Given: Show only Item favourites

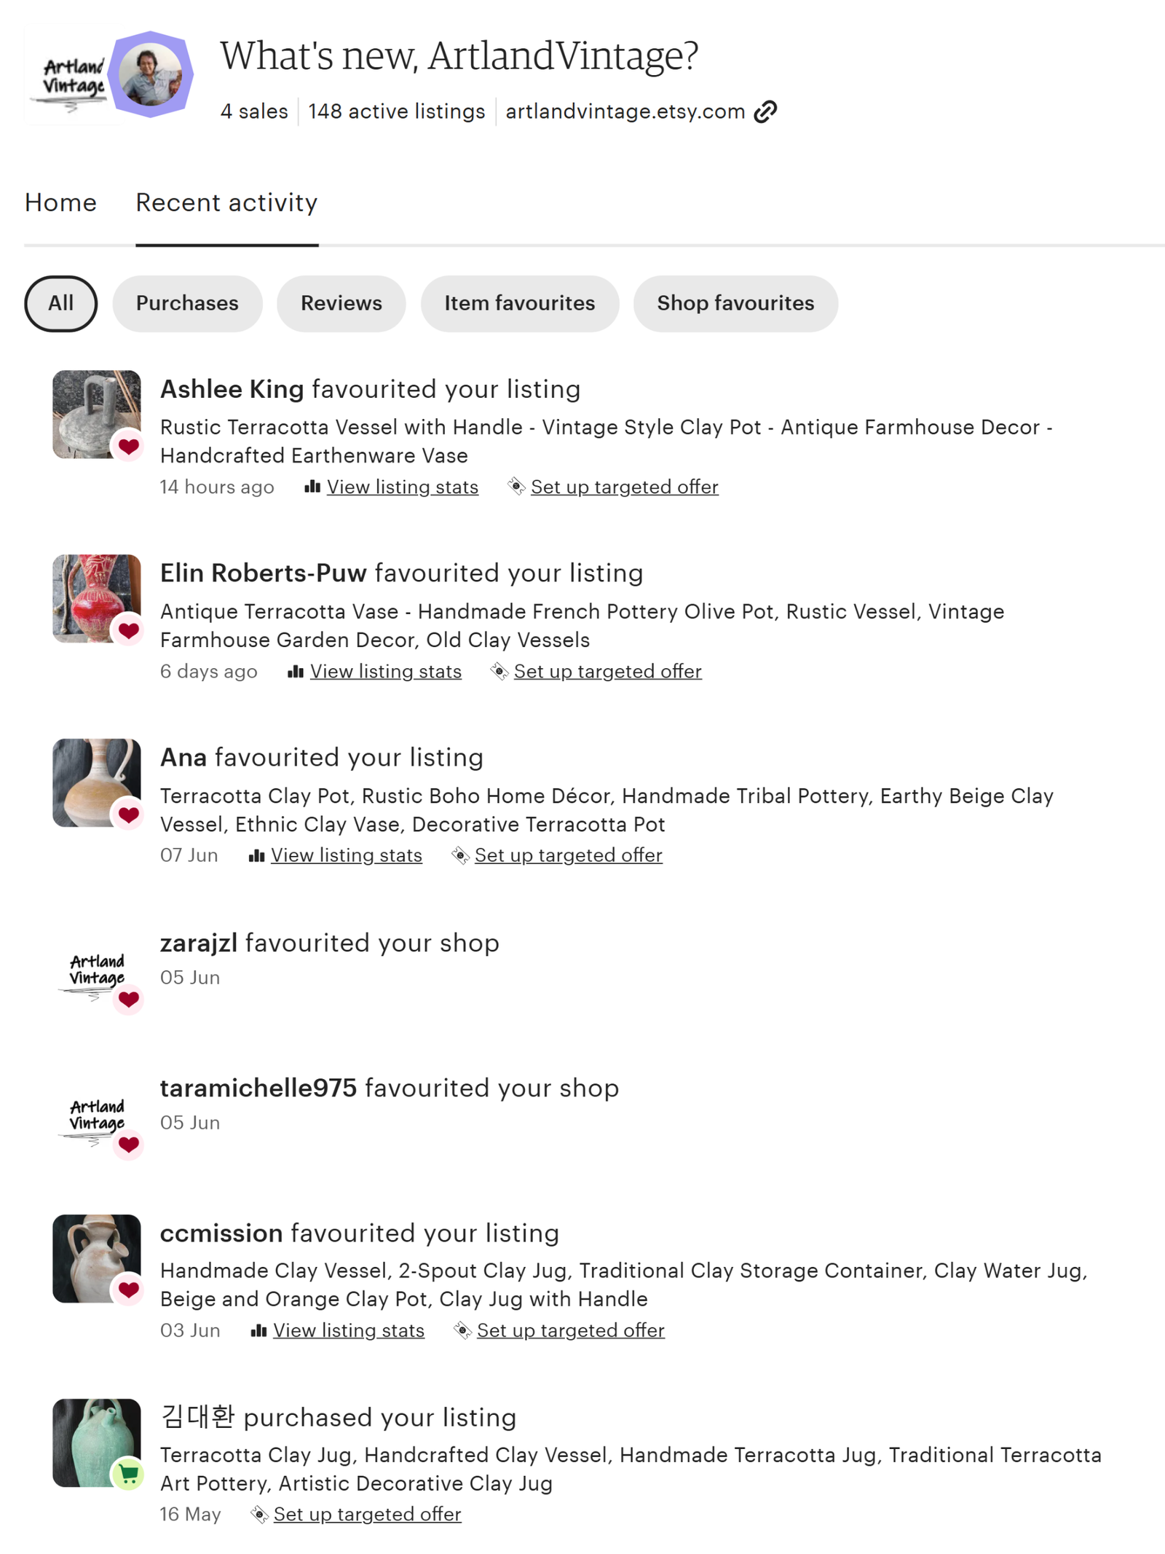Looking at the screenshot, I should 520,303.
